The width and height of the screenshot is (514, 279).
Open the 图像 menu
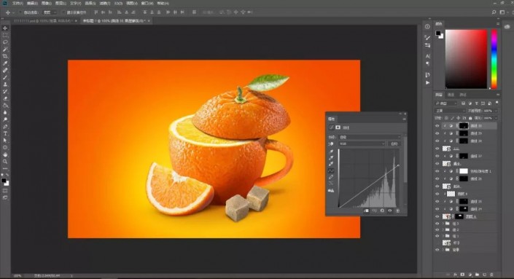tap(46, 3)
